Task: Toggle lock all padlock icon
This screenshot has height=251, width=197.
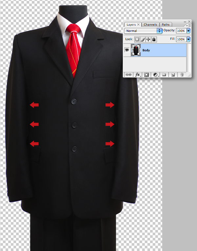Action: click(x=154, y=39)
